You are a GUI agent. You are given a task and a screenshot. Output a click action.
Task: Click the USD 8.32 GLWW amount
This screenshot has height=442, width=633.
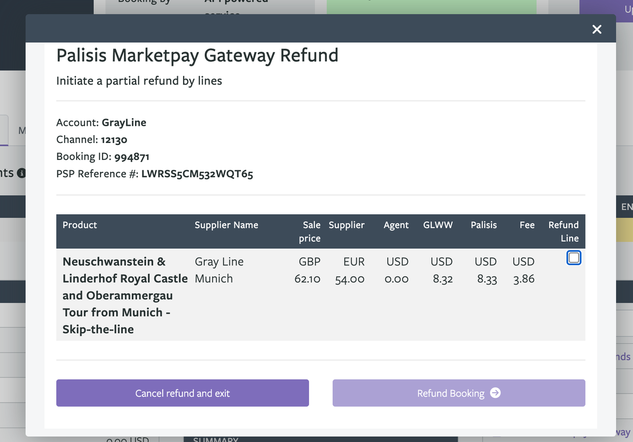442,270
